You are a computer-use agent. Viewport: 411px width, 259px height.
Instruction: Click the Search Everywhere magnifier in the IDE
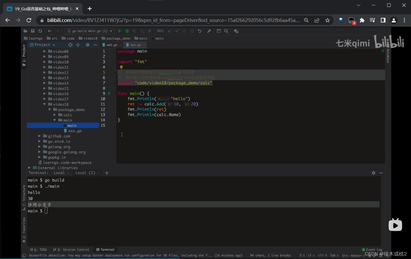226,31
